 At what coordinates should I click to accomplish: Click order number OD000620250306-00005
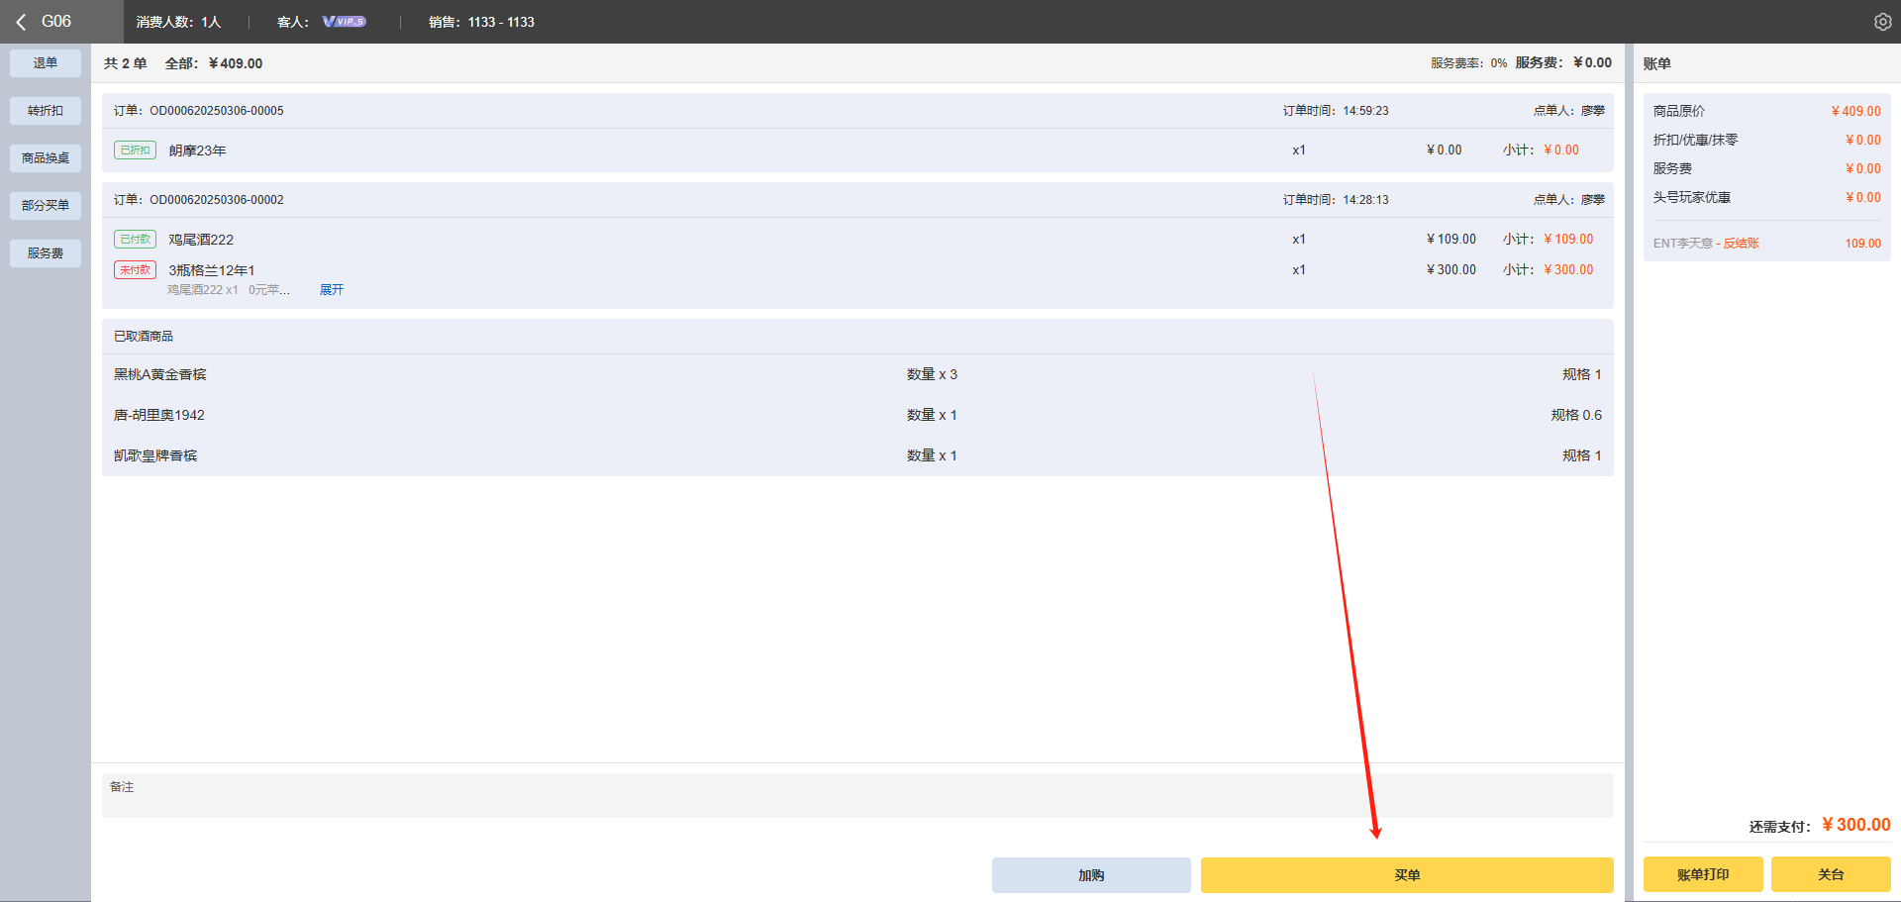tap(217, 111)
